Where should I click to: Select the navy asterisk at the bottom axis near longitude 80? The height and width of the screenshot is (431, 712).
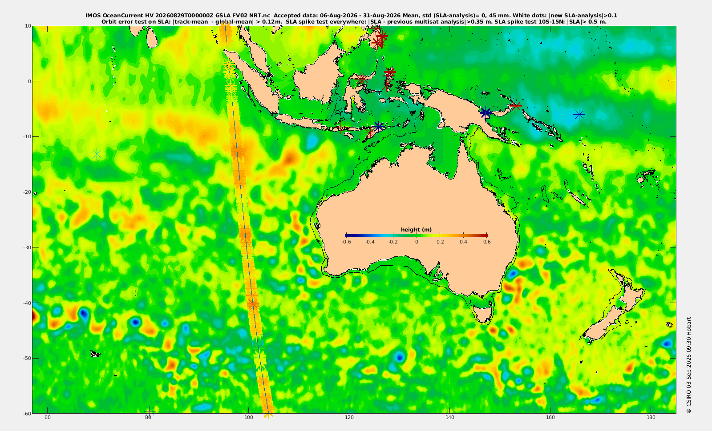point(150,411)
